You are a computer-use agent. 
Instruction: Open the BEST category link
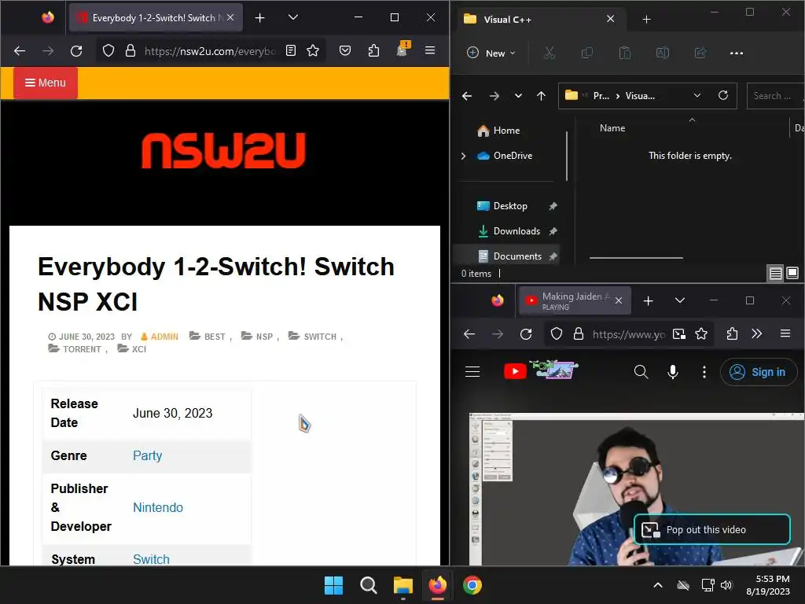click(x=215, y=337)
